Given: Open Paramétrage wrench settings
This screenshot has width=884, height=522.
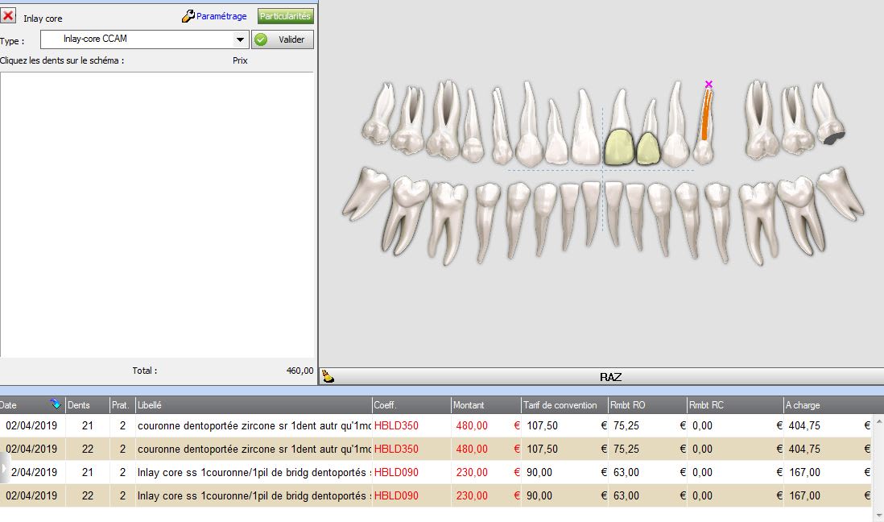Looking at the screenshot, I should click(214, 16).
